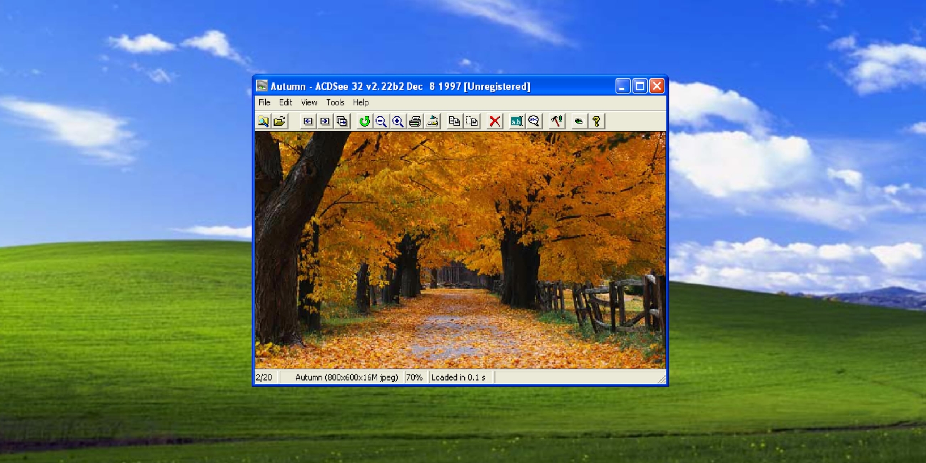Open the File menu
Viewport: 926px width, 463px height.
click(264, 102)
